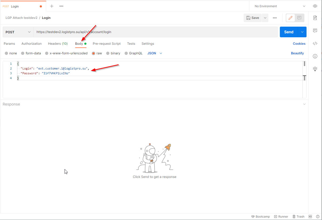322x220 pixels.
Task: Click the request URL input field
Action: coord(156,32)
